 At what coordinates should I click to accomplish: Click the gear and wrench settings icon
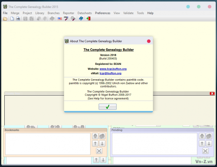[x=73, y=19]
